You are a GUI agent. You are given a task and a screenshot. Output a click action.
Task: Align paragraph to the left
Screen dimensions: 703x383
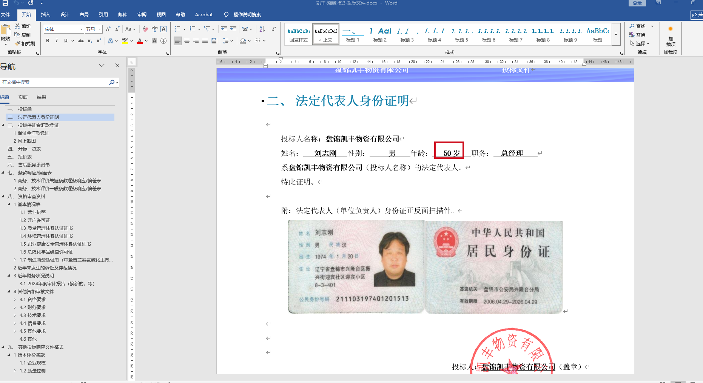[178, 41]
